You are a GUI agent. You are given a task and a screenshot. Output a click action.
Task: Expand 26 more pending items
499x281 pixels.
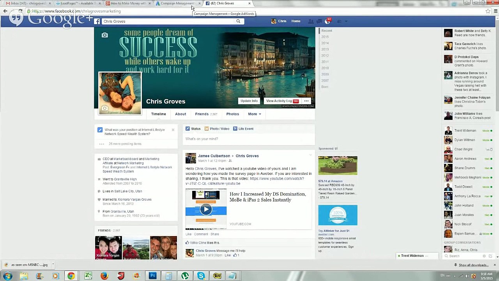click(125, 144)
